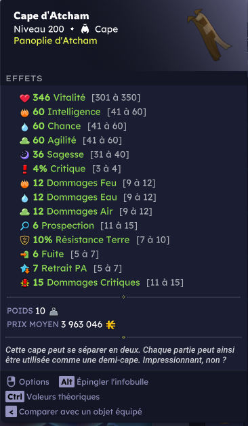Click the Résistance Terre shield icon
The width and height of the screenshot is (248, 426).
(x=24, y=240)
